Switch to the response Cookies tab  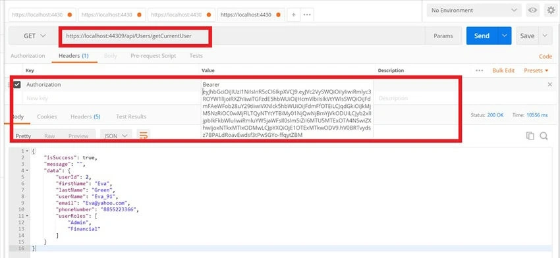[x=47, y=116]
